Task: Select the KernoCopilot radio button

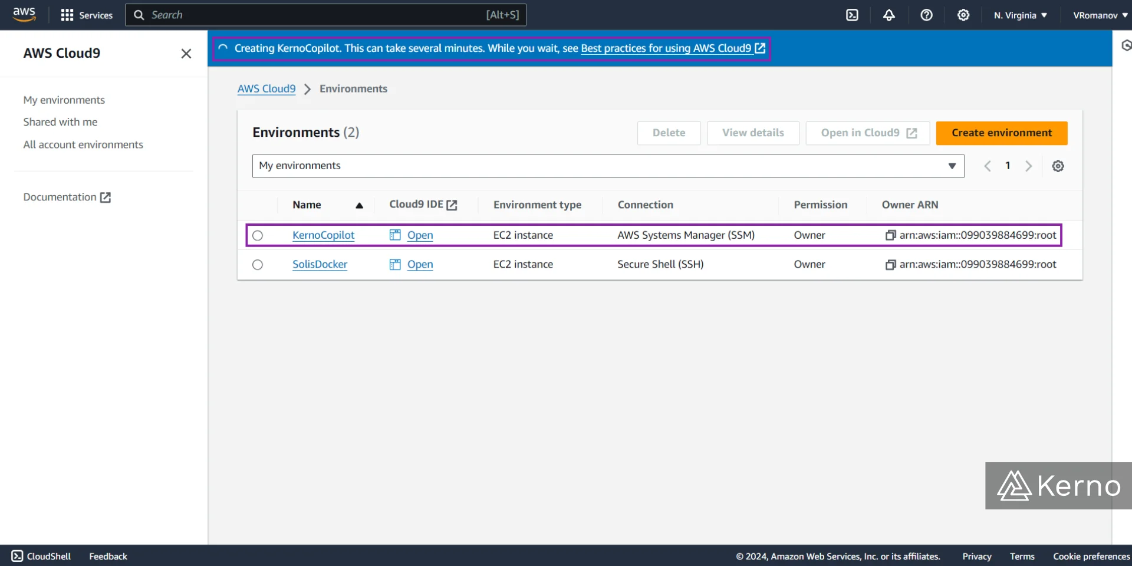Action: 258,236
